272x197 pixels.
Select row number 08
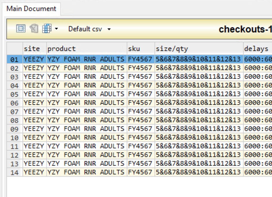click(x=14, y=120)
